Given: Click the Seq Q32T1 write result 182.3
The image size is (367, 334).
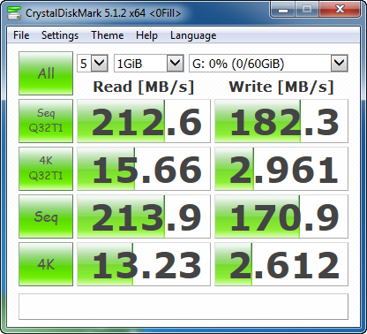Looking at the screenshot, I should (x=281, y=121).
